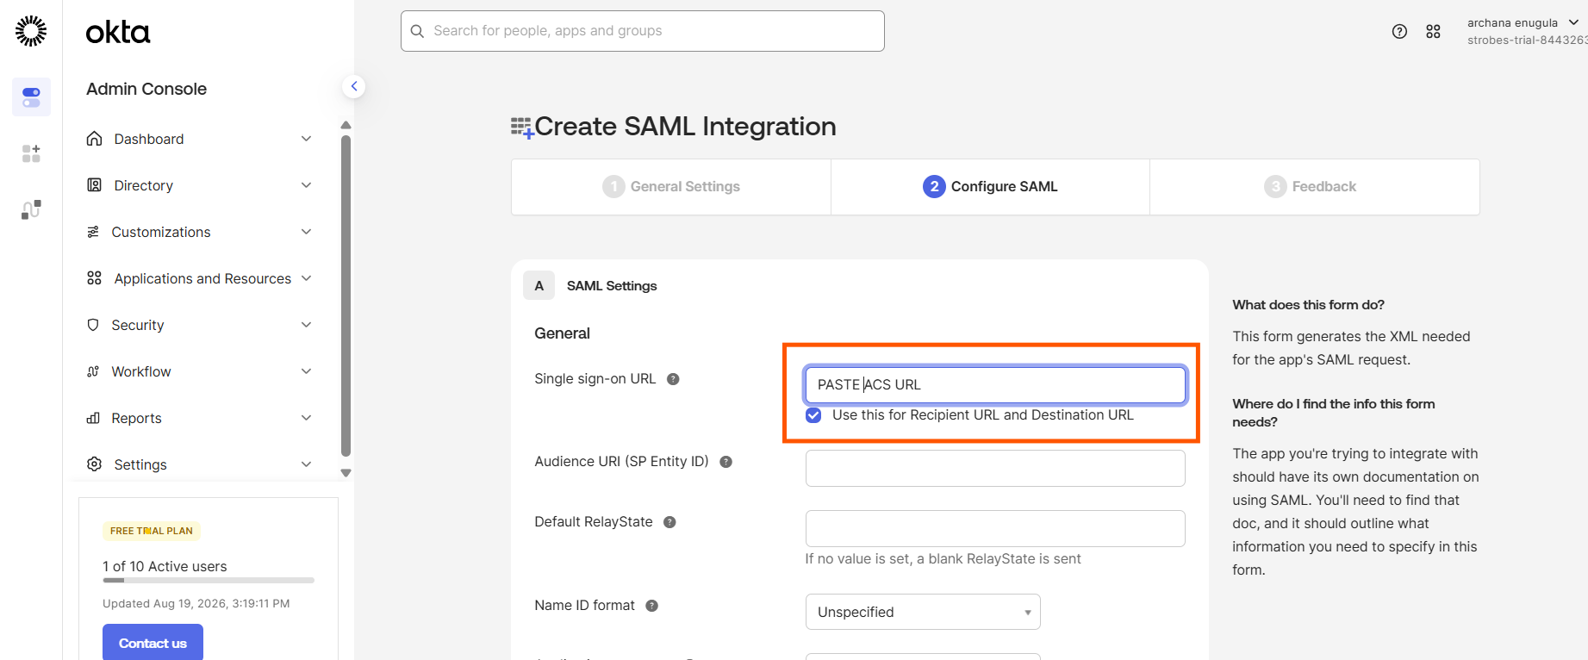
Task: Click the sidebar scroll-down arrow
Action: [x=346, y=473]
